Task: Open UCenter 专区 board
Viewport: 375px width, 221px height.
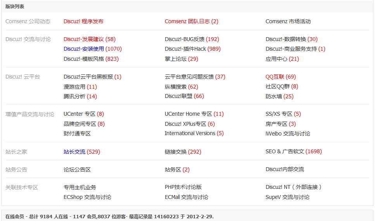Action: pyautogui.click(x=79, y=114)
